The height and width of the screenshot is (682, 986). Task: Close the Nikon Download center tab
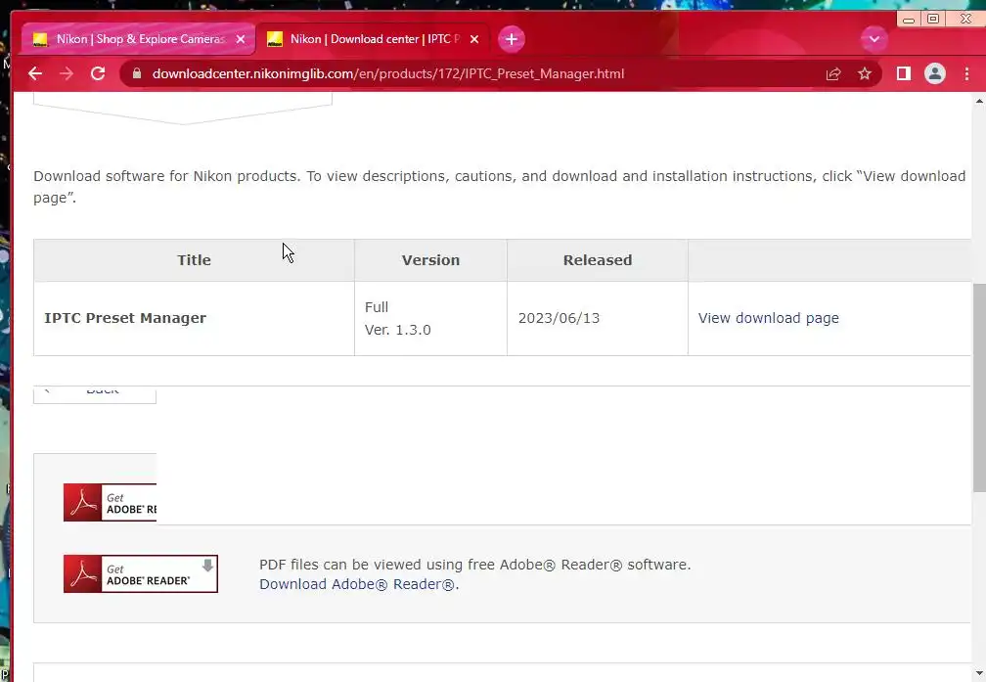click(474, 39)
